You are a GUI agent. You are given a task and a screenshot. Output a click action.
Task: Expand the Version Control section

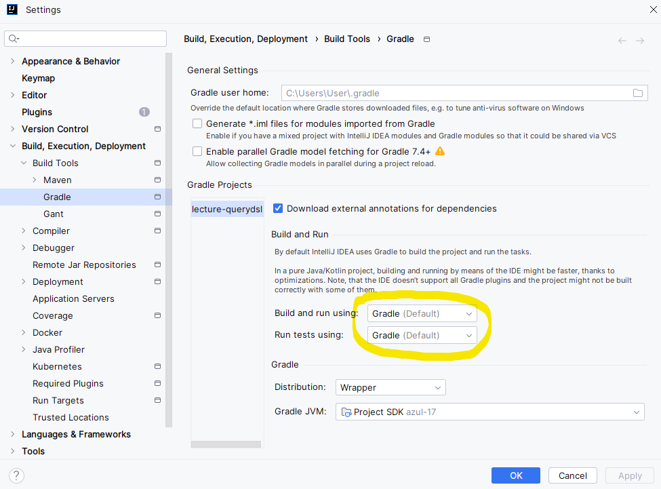pos(13,129)
